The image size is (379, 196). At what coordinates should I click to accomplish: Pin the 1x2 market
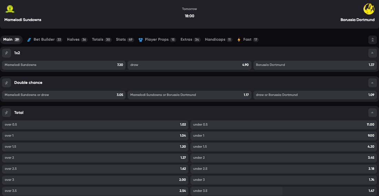[x=7, y=53]
